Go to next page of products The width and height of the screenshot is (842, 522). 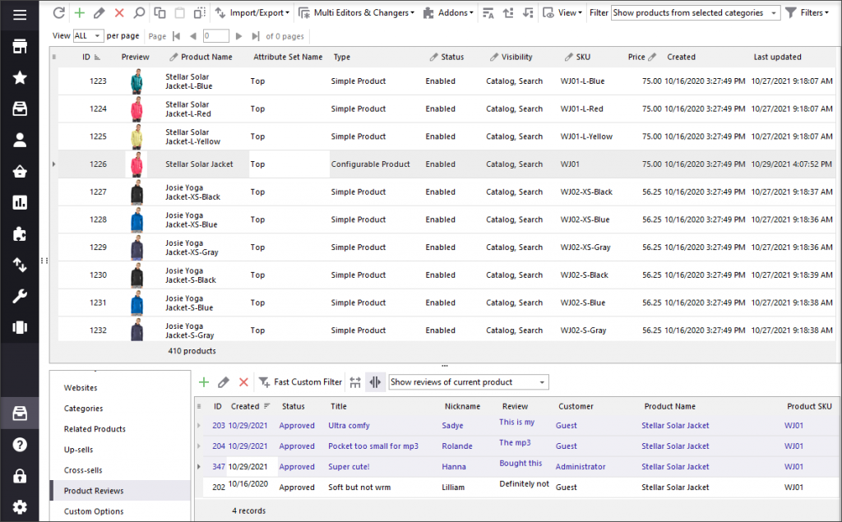click(239, 36)
